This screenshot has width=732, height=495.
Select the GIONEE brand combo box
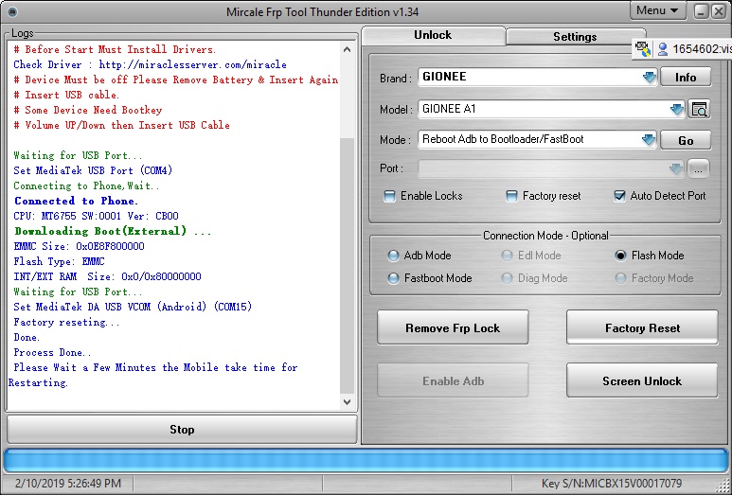pos(537,77)
